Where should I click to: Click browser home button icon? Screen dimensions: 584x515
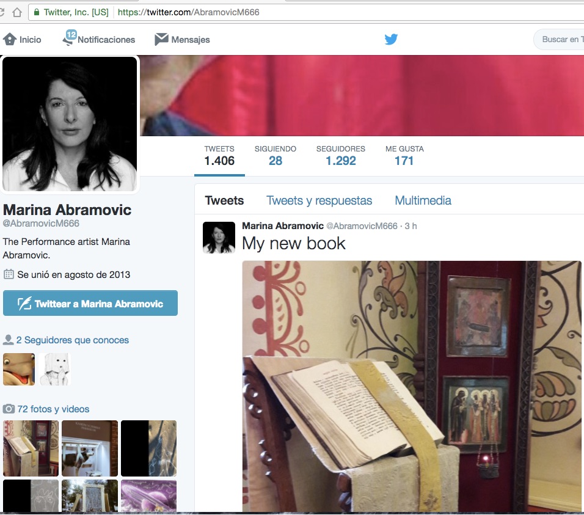(x=17, y=12)
